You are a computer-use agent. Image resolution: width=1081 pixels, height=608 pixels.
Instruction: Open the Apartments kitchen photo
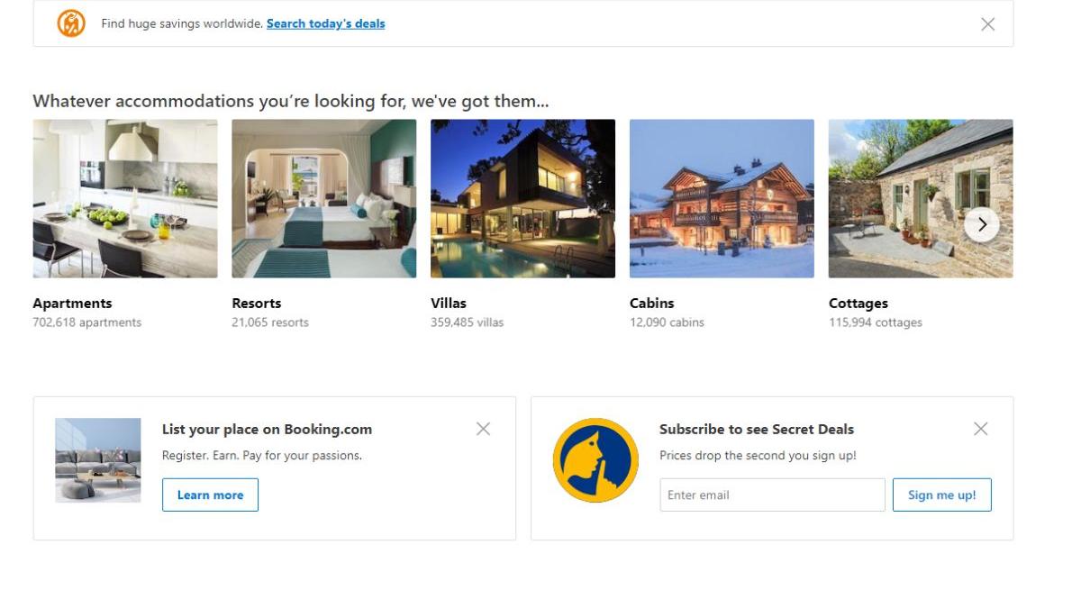[x=125, y=198]
